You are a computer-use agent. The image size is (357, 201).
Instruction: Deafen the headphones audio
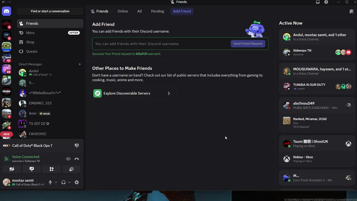pos(64,182)
